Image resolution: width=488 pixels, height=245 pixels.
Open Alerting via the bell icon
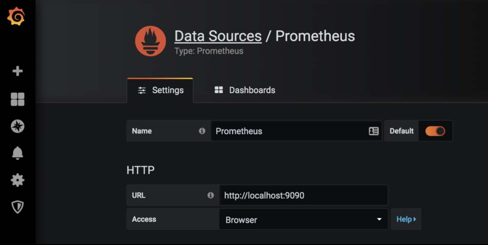18,153
